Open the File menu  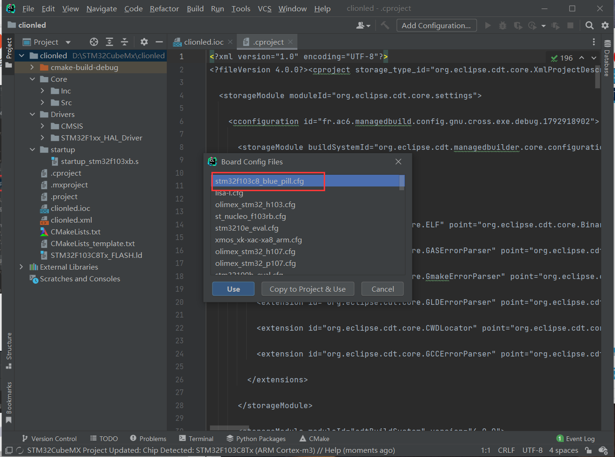click(28, 8)
